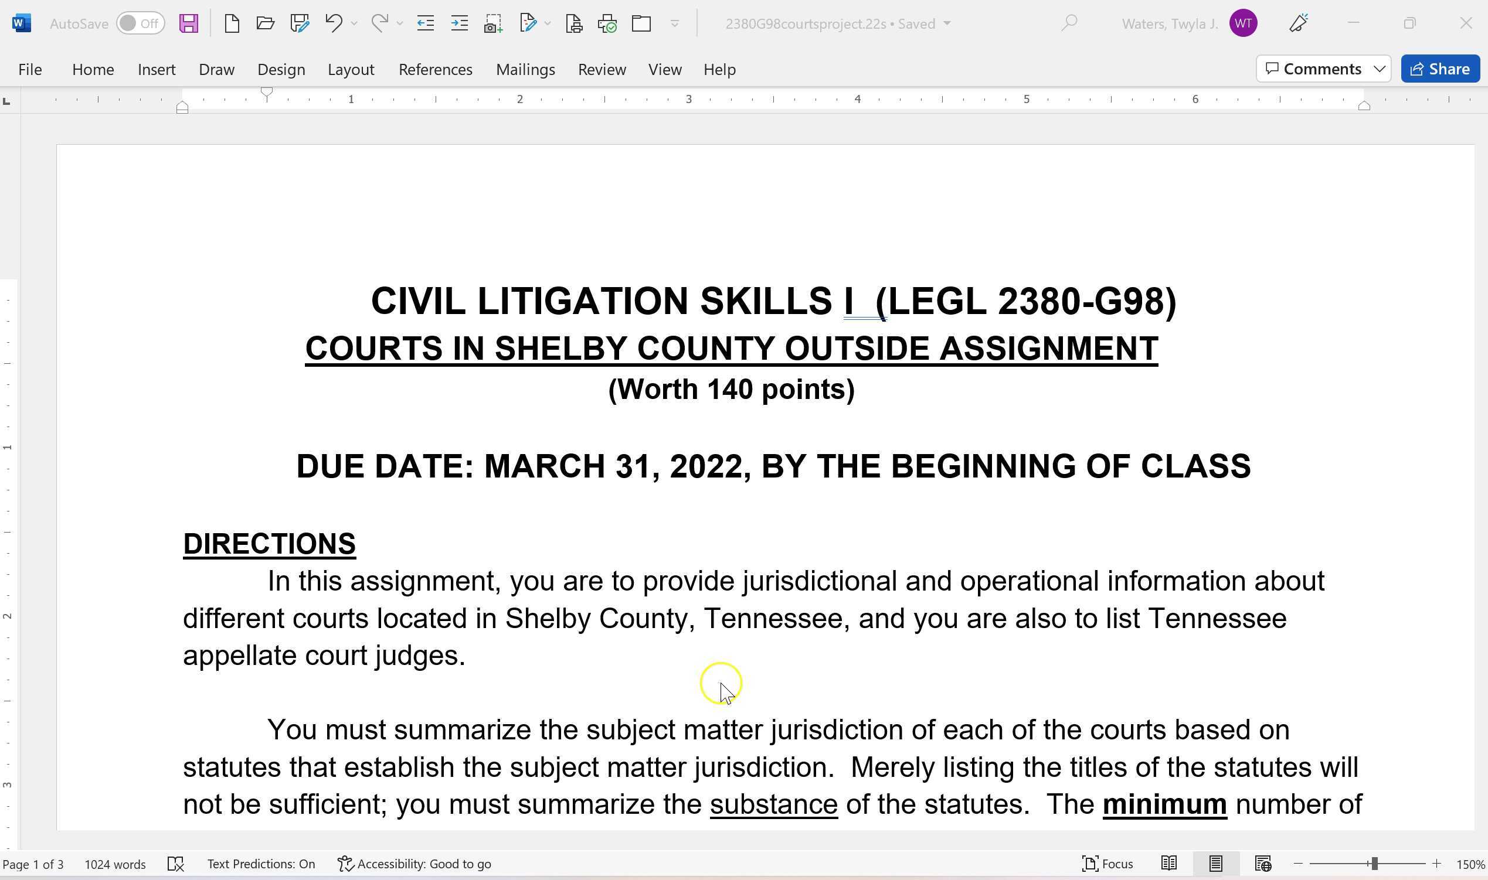
Task: Save the document from Quick Access Toolbar
Action: [189, 23]
